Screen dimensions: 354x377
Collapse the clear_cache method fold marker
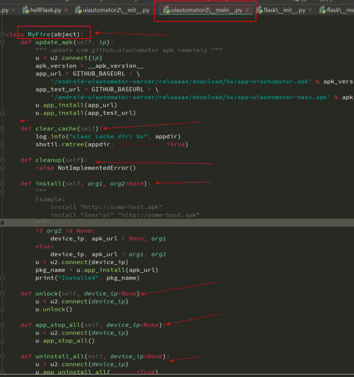(x=3, y=129)
